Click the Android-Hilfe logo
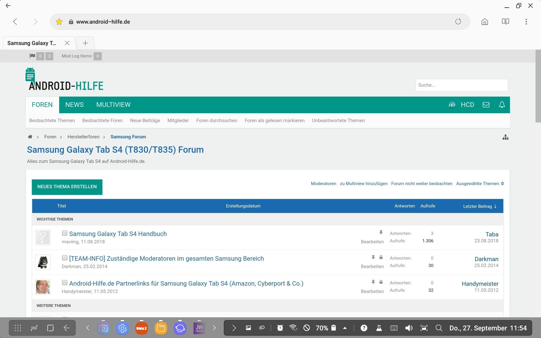 [x=65, y=79]
